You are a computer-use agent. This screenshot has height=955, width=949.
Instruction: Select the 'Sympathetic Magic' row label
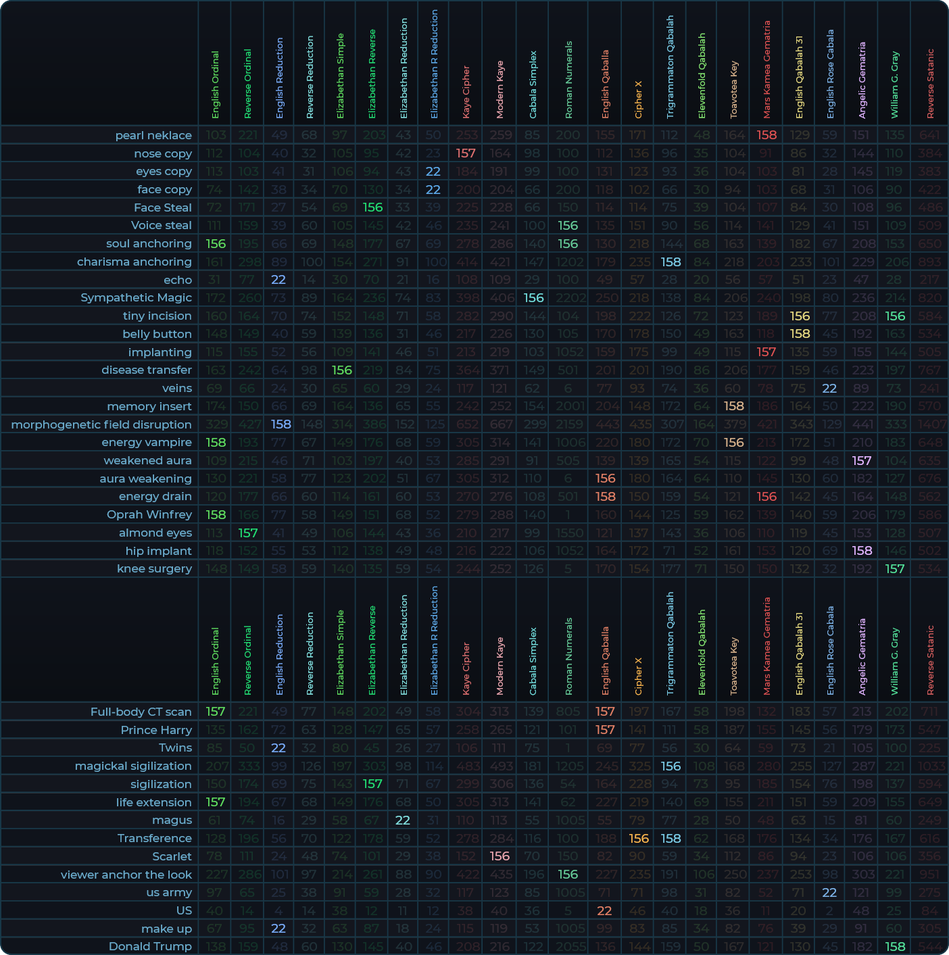(136, 297)
